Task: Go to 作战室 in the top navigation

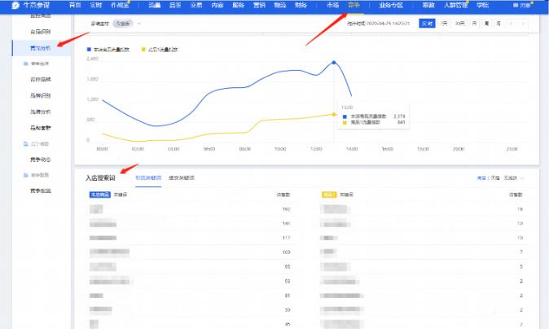Action: coord(120,5)
